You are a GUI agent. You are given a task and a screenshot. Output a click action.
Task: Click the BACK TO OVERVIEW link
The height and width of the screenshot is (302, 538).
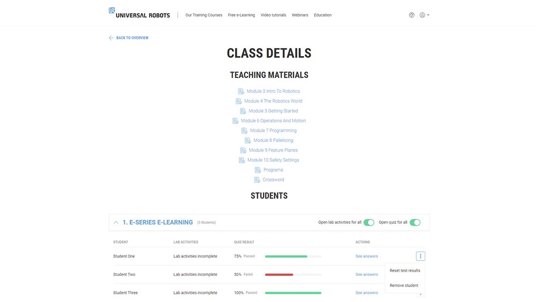pos(132,38)
